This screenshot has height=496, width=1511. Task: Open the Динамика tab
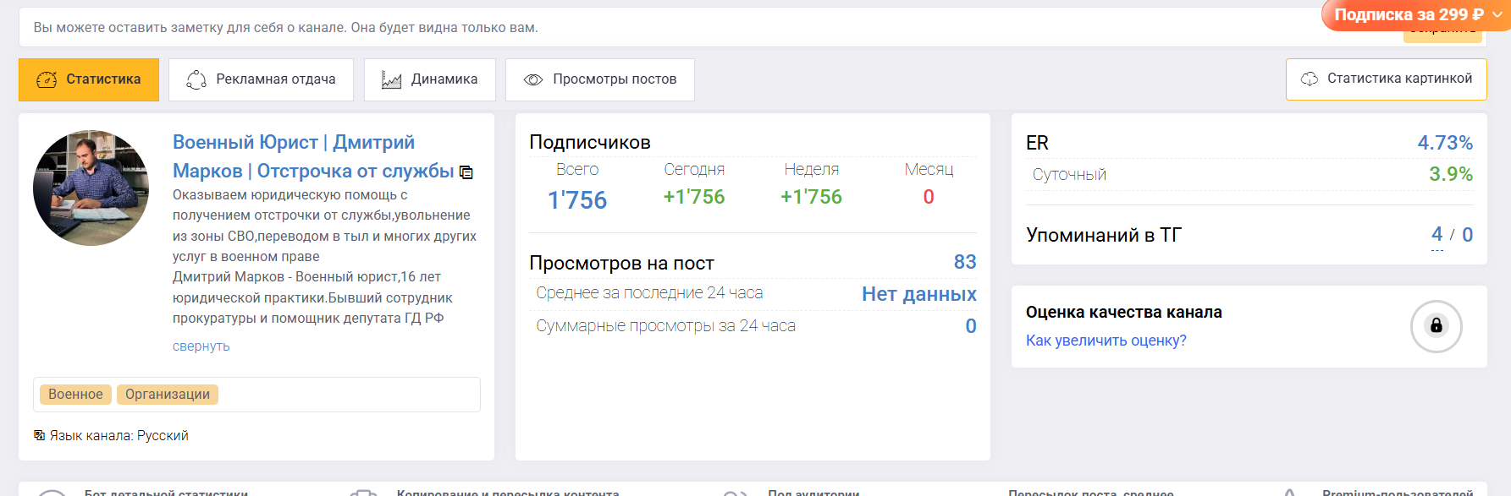tap(430, 79)
